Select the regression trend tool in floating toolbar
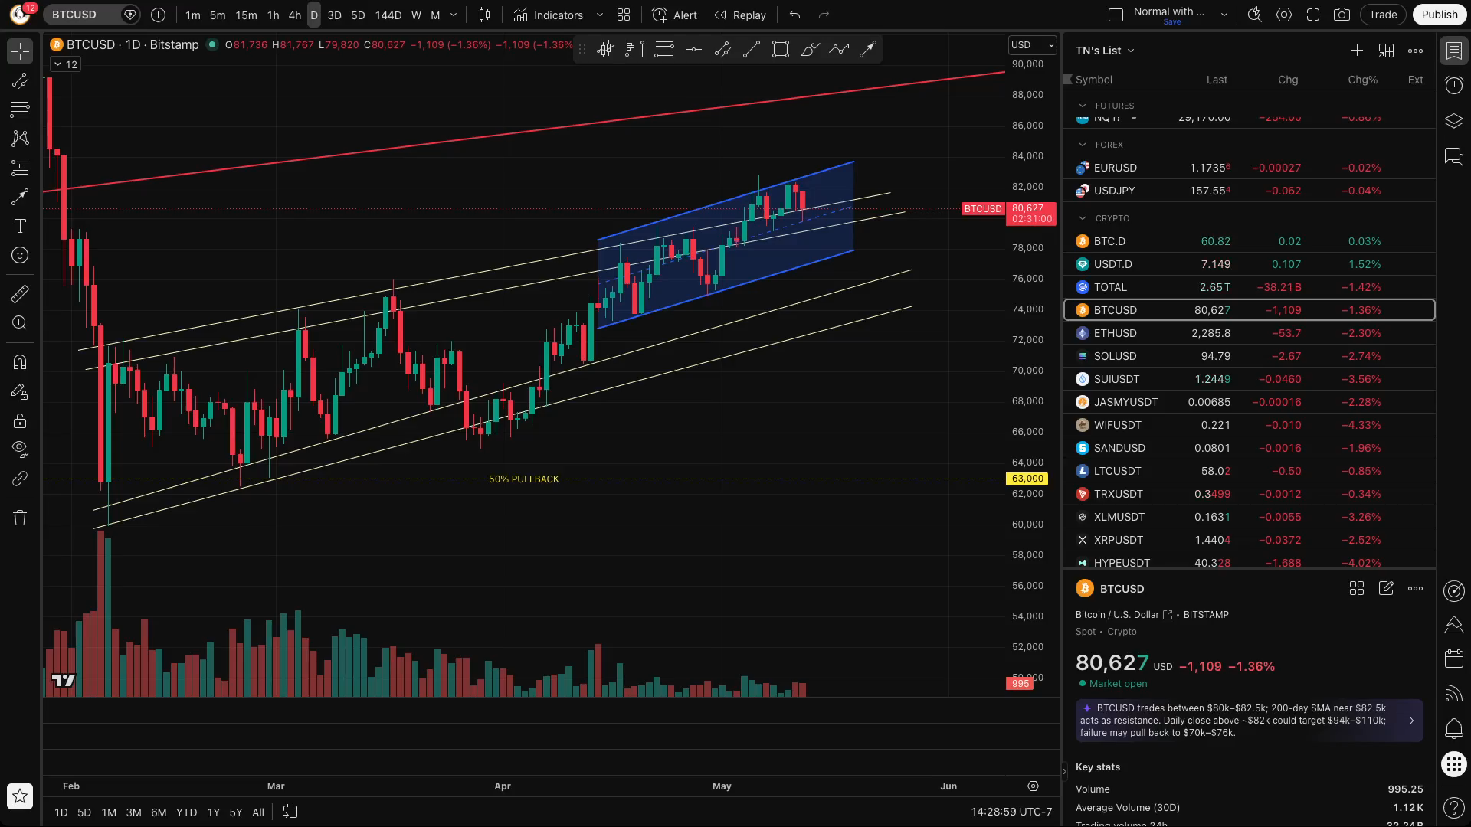 pos(606,50)
